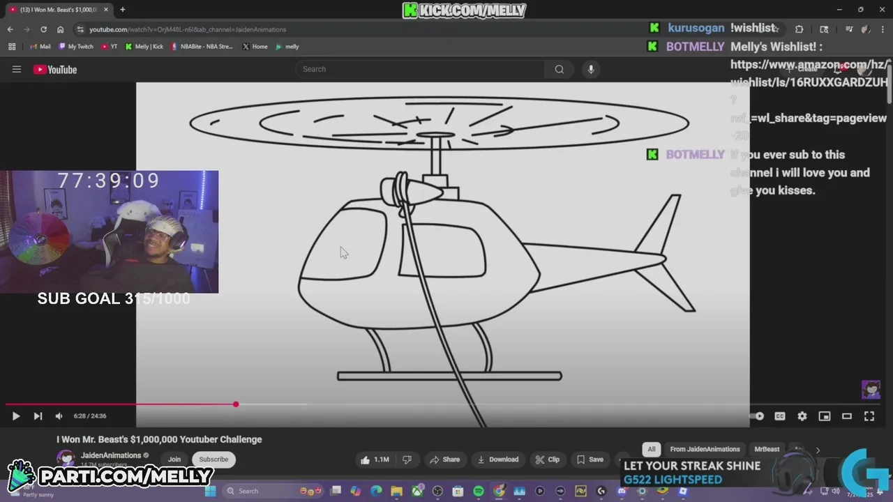The image size is (893, 502).
Task: Open the Mail bookmark
Action: point(40,47)
